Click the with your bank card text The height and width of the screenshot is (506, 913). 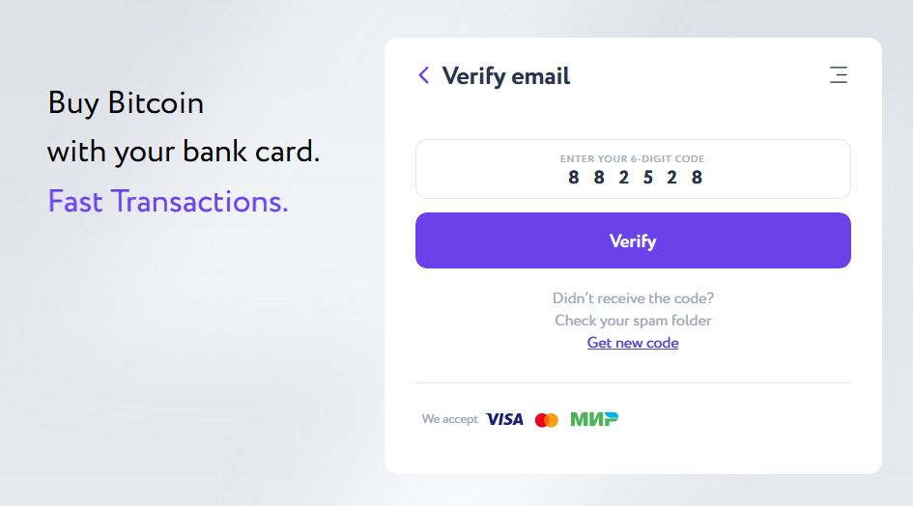click(x=184, y=153)
